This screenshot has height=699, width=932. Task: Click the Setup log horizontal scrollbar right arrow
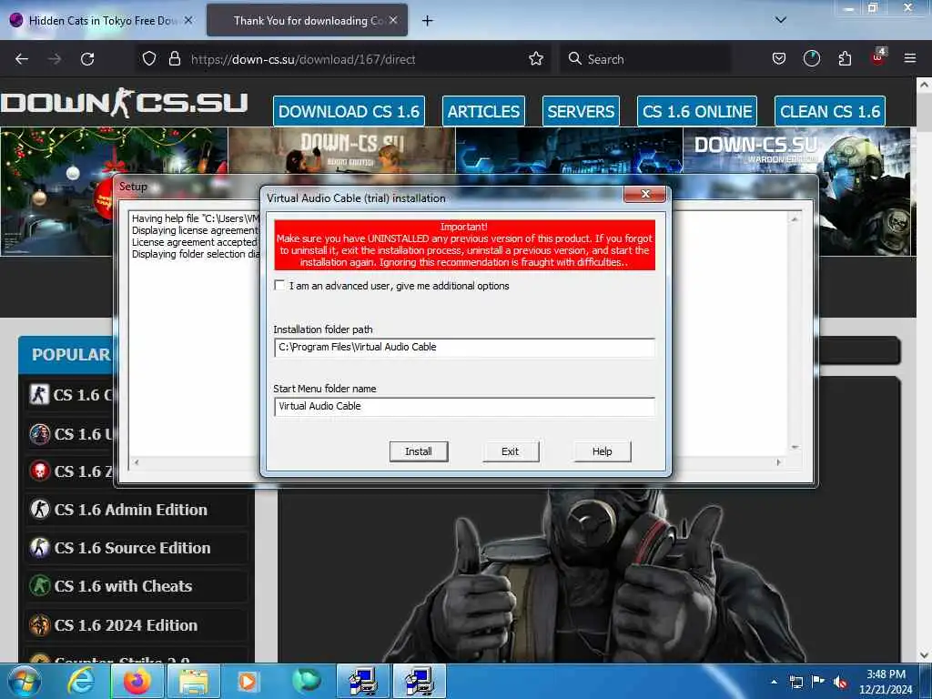click(779, 461)
